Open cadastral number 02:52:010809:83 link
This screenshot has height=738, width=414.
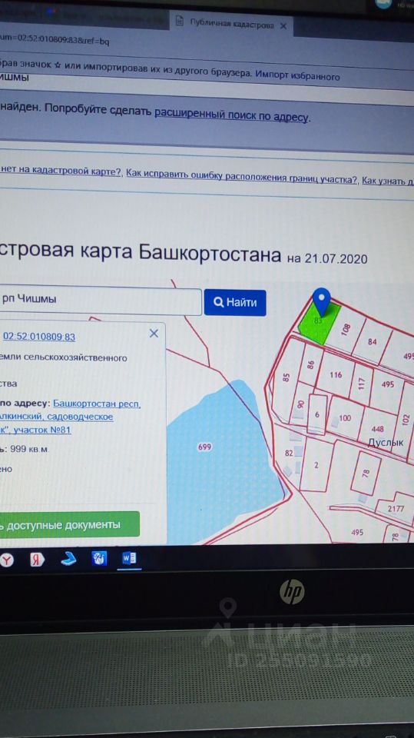tap(39, 337)
